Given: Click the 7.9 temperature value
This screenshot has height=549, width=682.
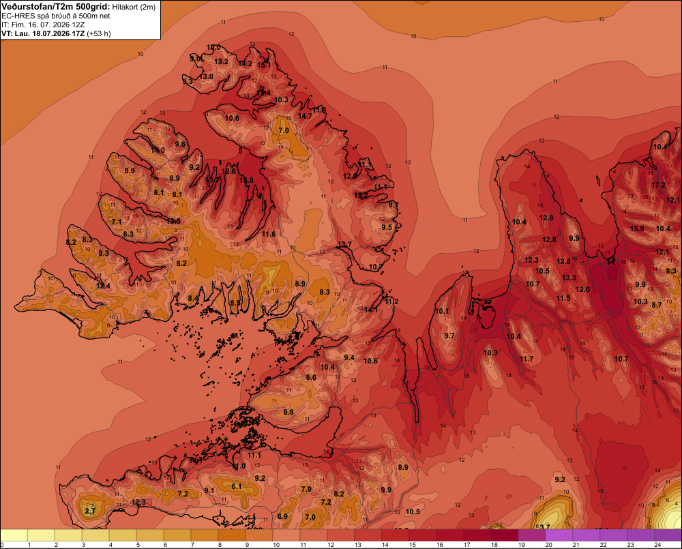Looking at the screenshot, I should [306, 489].
